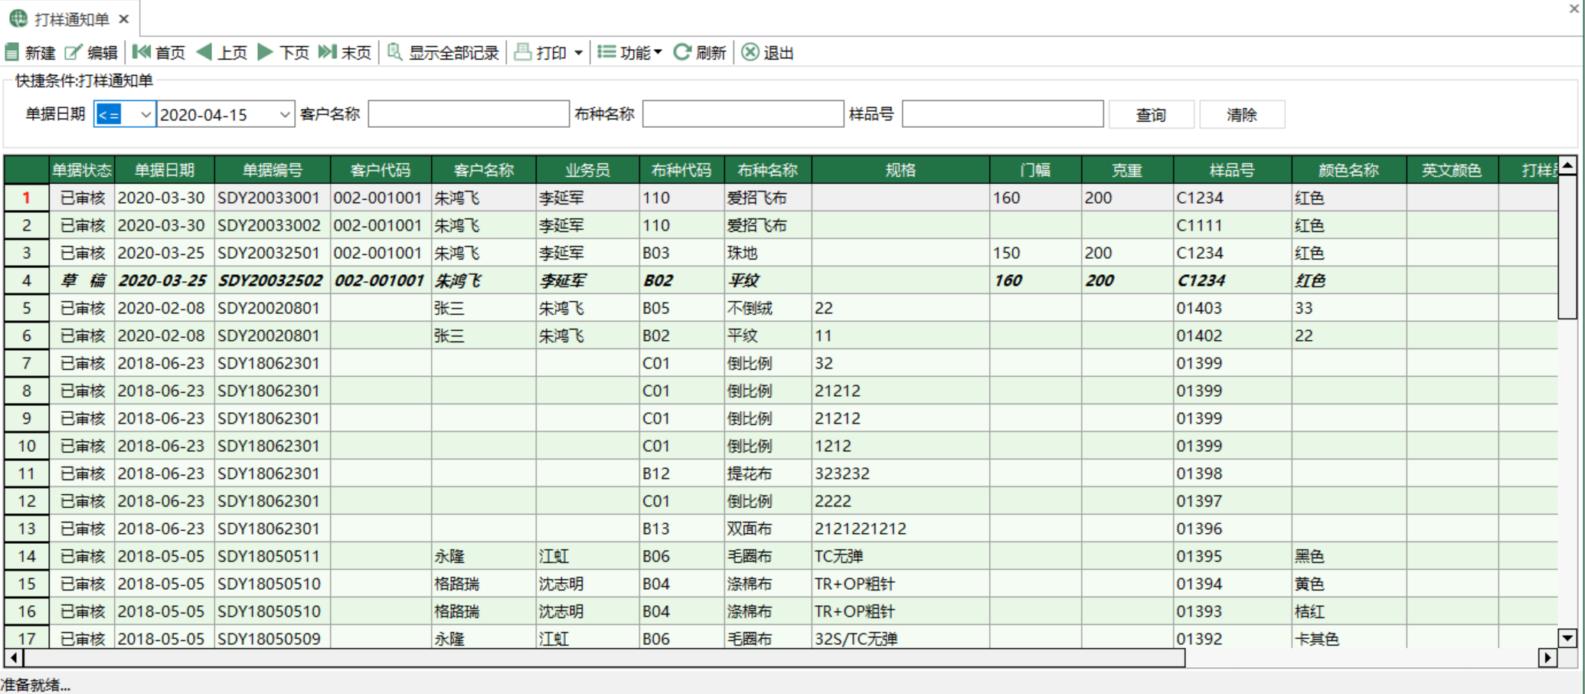Image resolution: width=1585 pixels, height=694 pixels.
Task: Click the 英文颜色 column header
Action: (x=1452, y=170)
